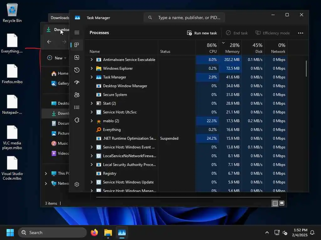Click the Status column header
Image resolution: width=321 pixels, height=240 pixels.
pyautogui.click(x=177, y=48)
